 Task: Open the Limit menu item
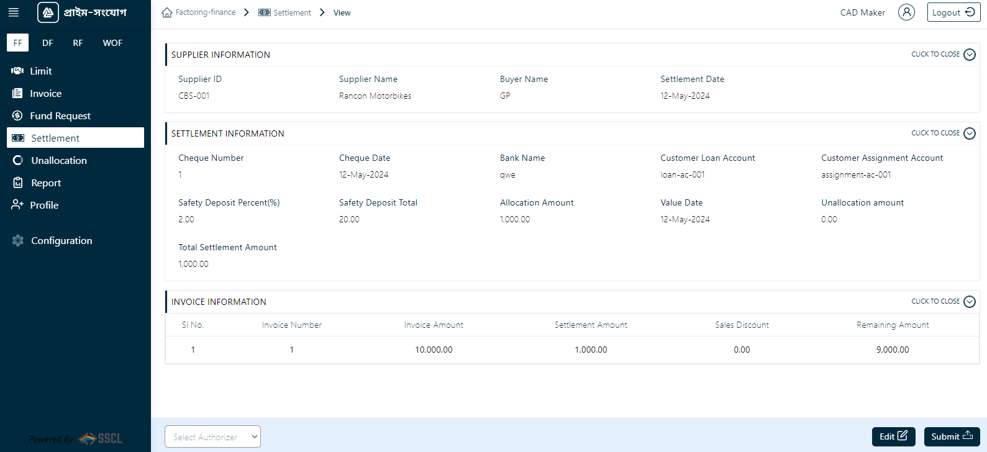(75, 71)
